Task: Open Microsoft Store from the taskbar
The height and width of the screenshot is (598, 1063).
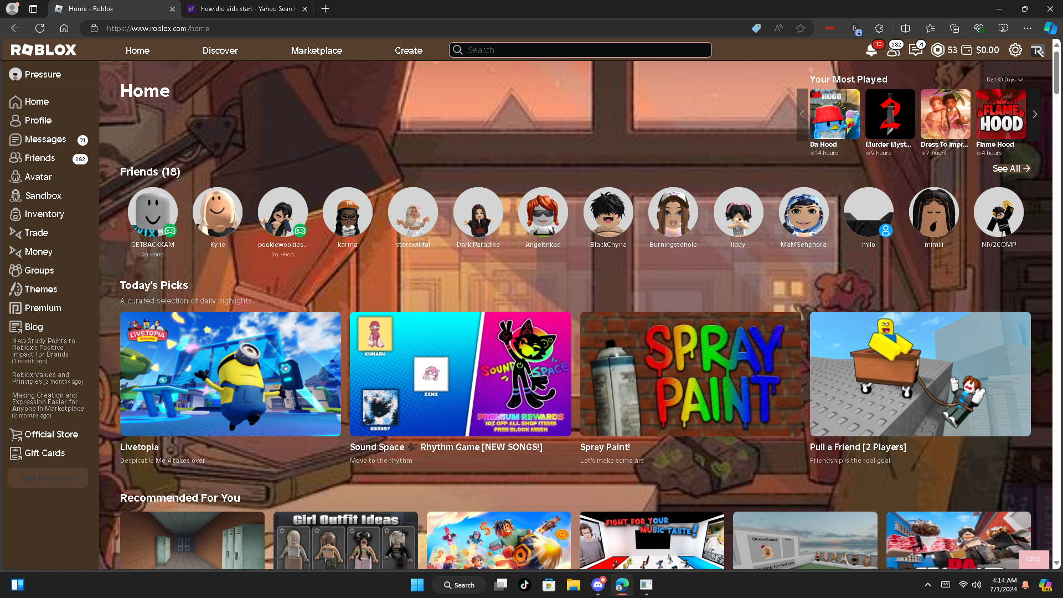Action: [549, 585]
